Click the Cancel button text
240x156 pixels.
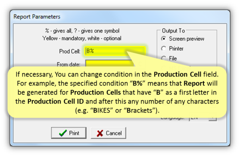[x=114, y=133]
